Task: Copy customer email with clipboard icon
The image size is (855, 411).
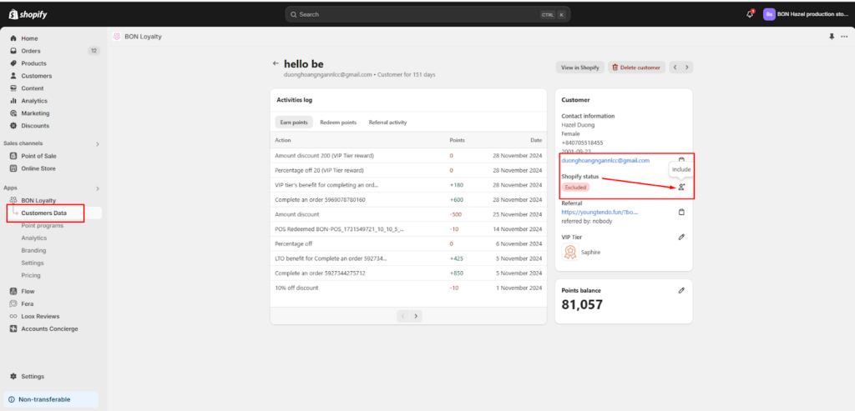Action: (x=681, y=160)
